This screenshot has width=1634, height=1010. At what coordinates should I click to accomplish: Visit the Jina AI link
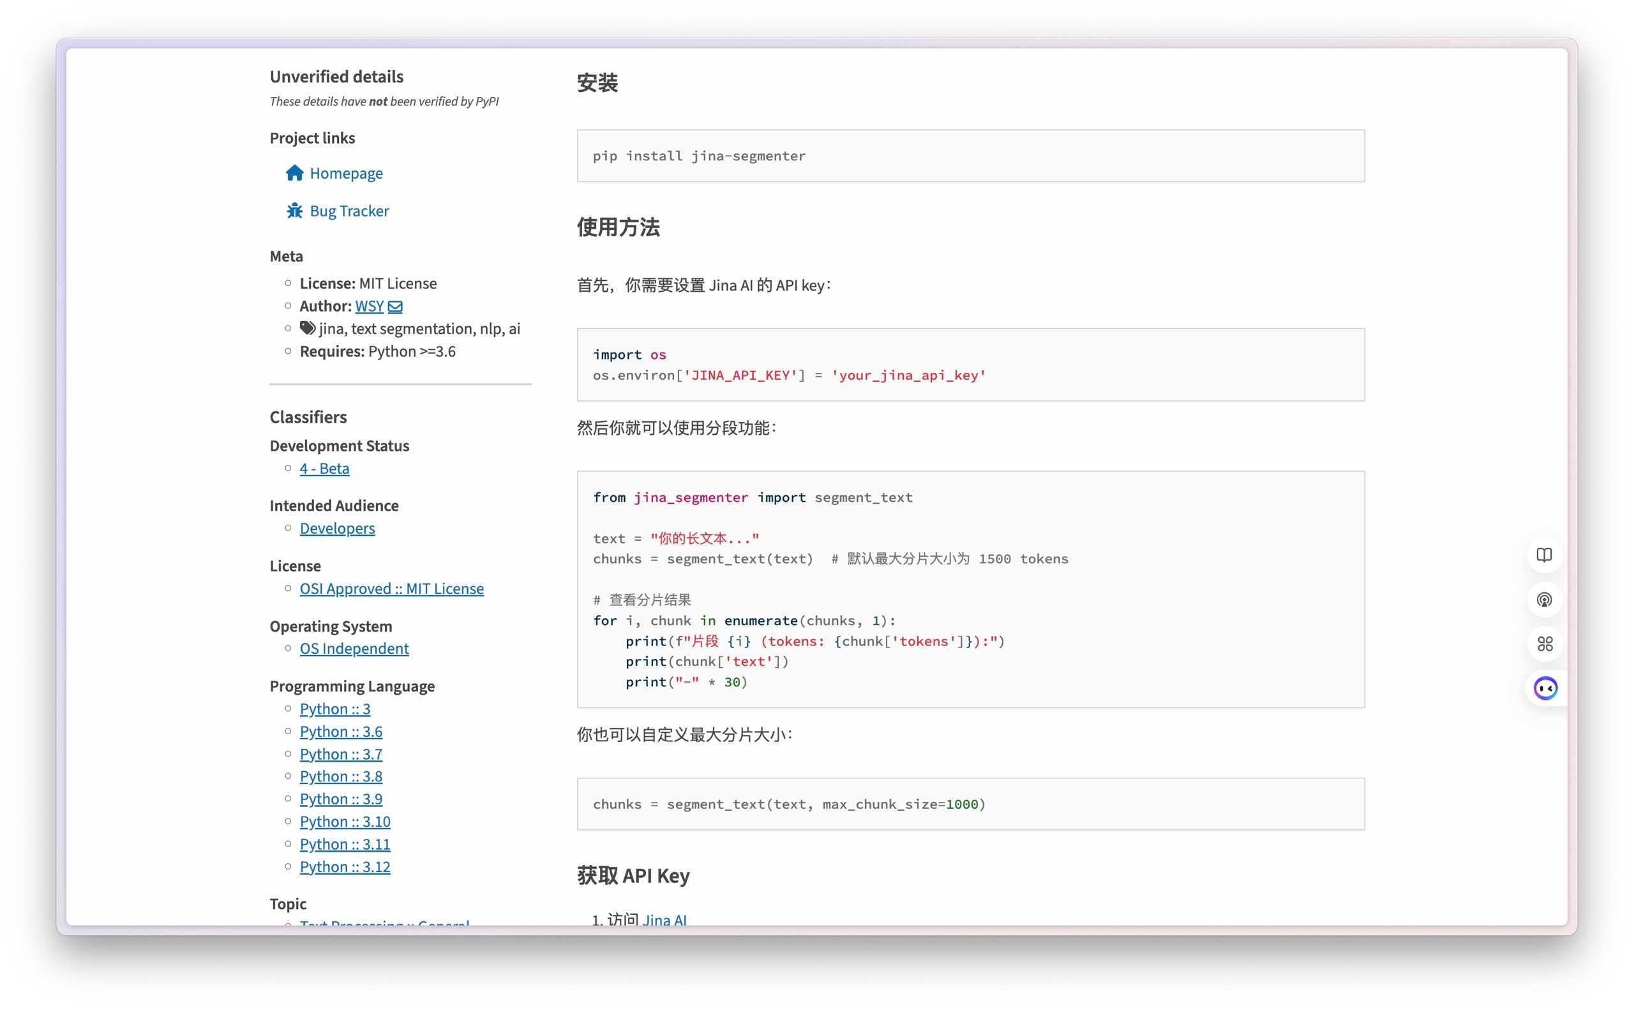[x=664, y=919]
